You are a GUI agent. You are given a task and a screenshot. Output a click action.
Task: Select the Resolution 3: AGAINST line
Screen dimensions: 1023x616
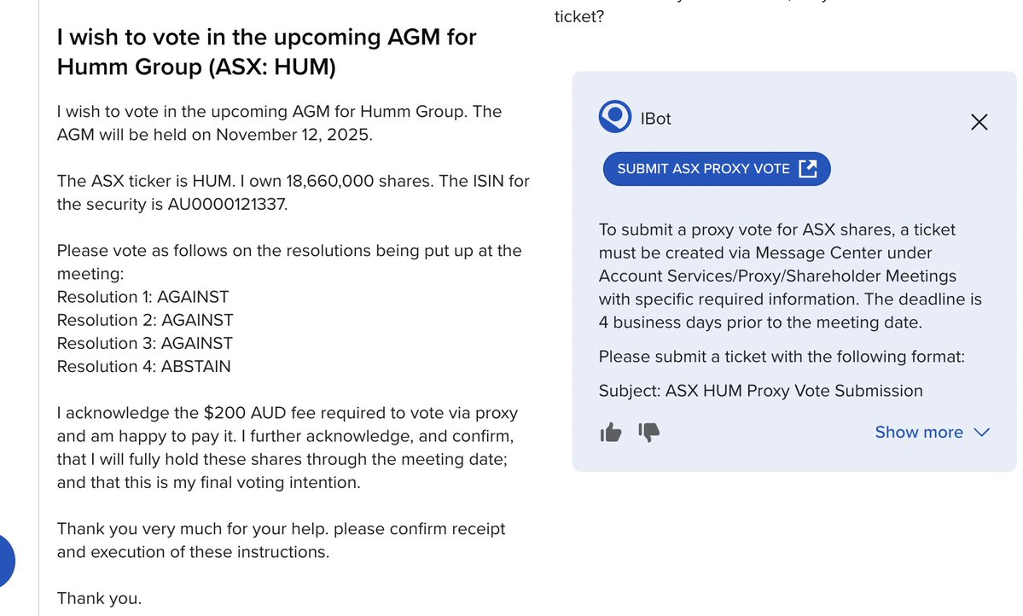coord(145,343)
